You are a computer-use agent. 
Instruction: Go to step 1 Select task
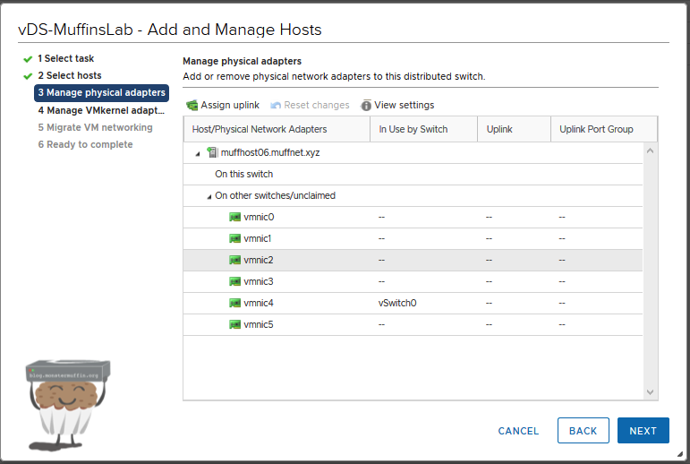pyautogui.click(x=65, y=58)
